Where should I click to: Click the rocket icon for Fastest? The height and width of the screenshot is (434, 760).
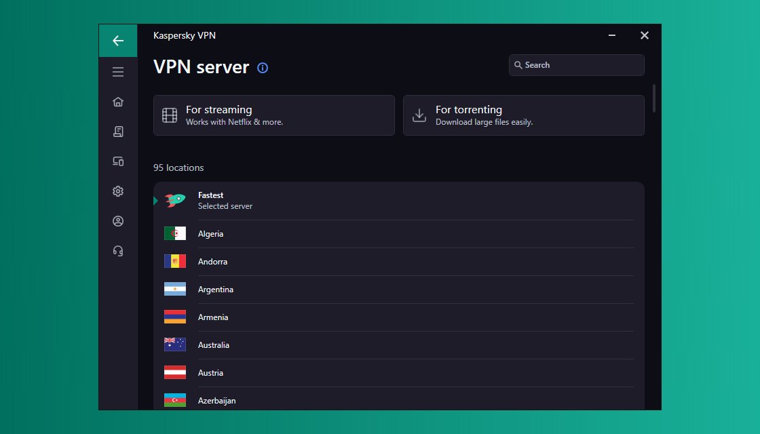coord(175,199)
